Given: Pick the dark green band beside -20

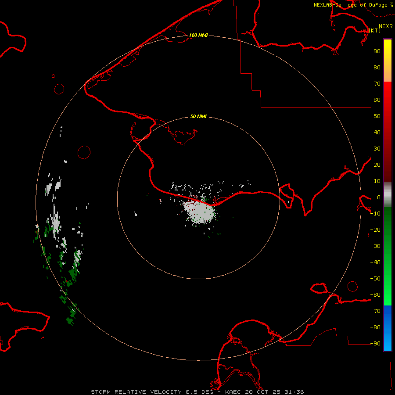Looking at the screenshot, I should pos(388,230).
